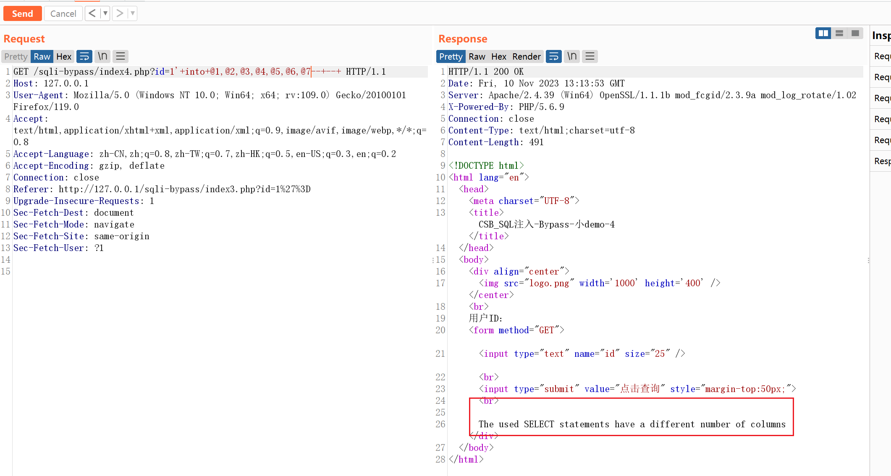Click the 'Host: 127.0.0.1' header line

coord(51,84)
